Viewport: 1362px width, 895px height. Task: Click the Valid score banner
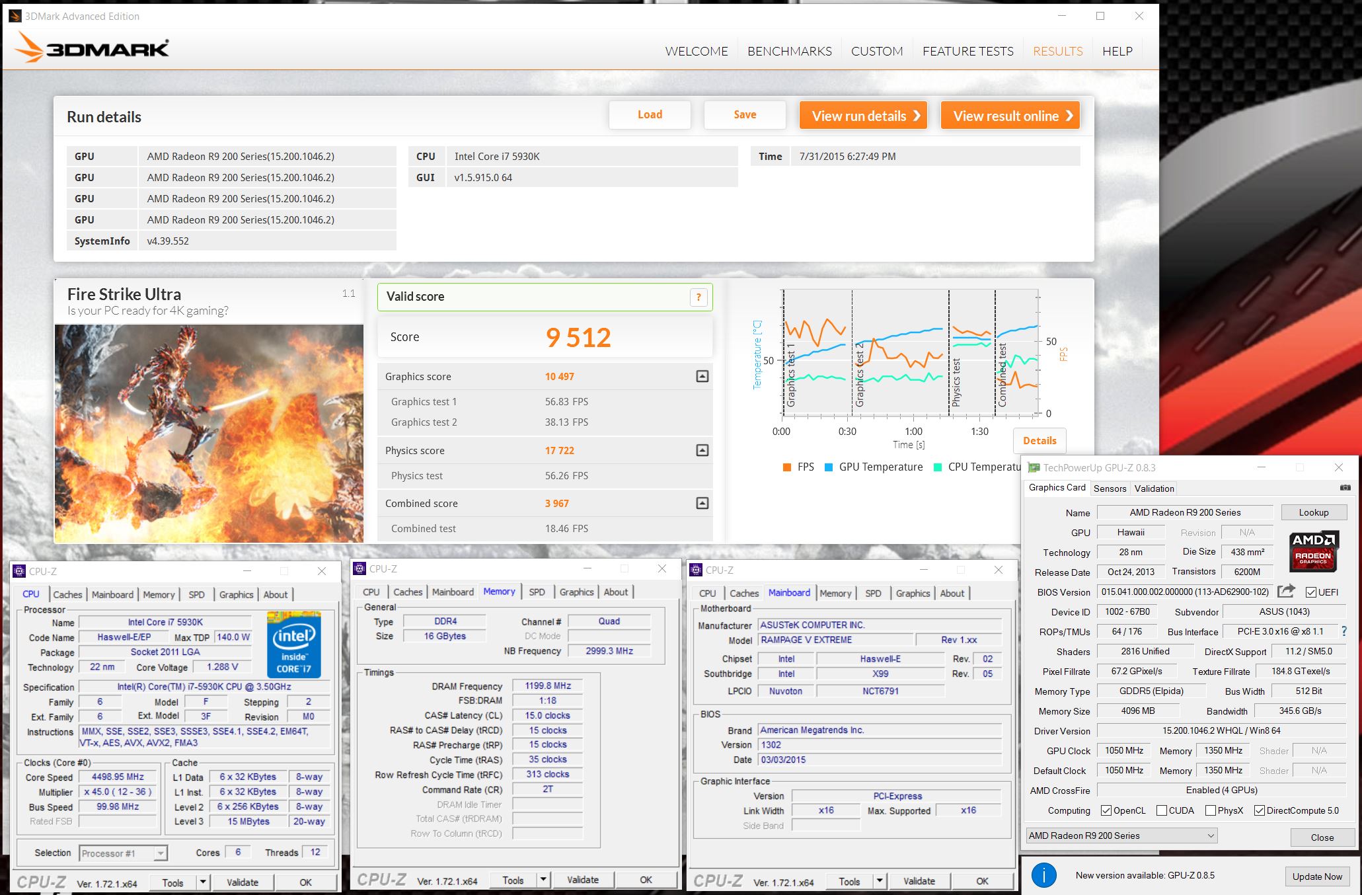(x=545, y=297)
